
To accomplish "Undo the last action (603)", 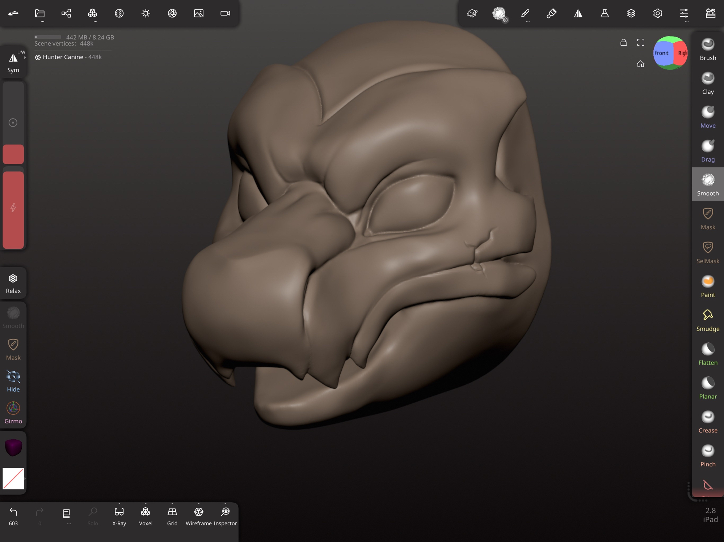I will pyautogui.click(x=13, y=515).
